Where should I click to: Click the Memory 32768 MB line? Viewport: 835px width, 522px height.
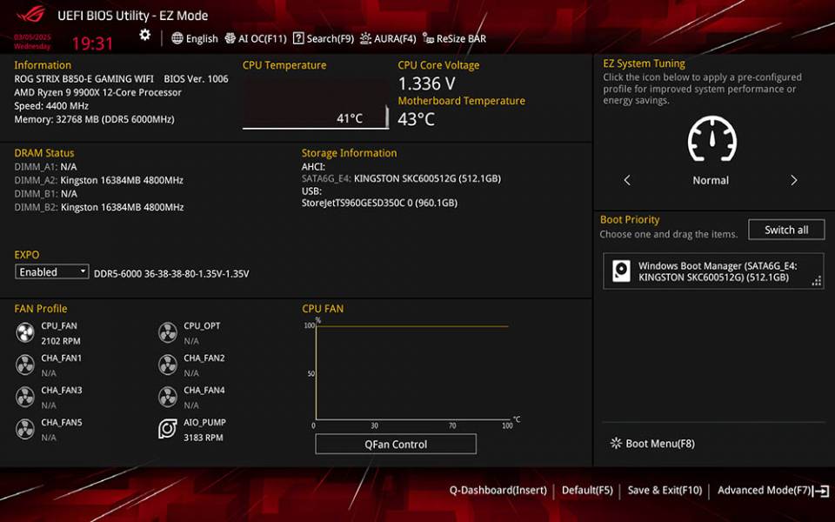pos(94,119)
